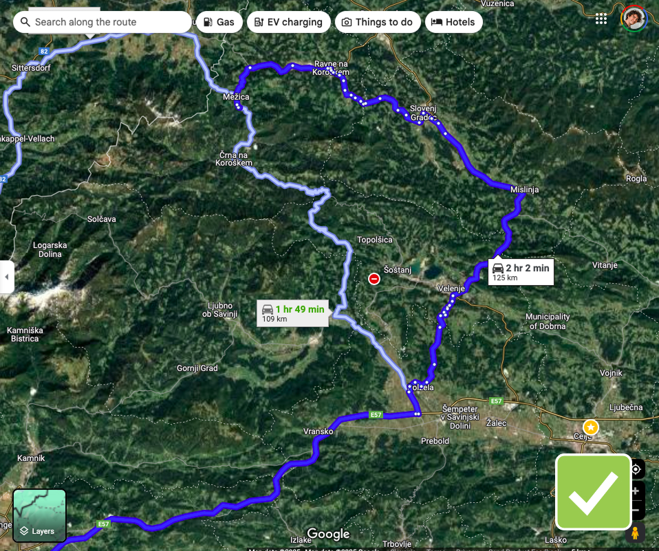Zoom in with the plus button
Image resolution: width=659 pixels, height=551 pixels.
click(636, 491)
